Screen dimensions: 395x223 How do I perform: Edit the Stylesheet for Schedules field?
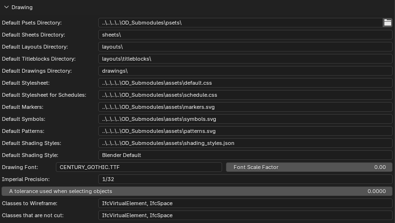[x=245, y=95]
